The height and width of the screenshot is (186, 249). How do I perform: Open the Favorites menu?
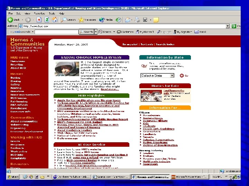pyautogui.click(x=39, y=13)
